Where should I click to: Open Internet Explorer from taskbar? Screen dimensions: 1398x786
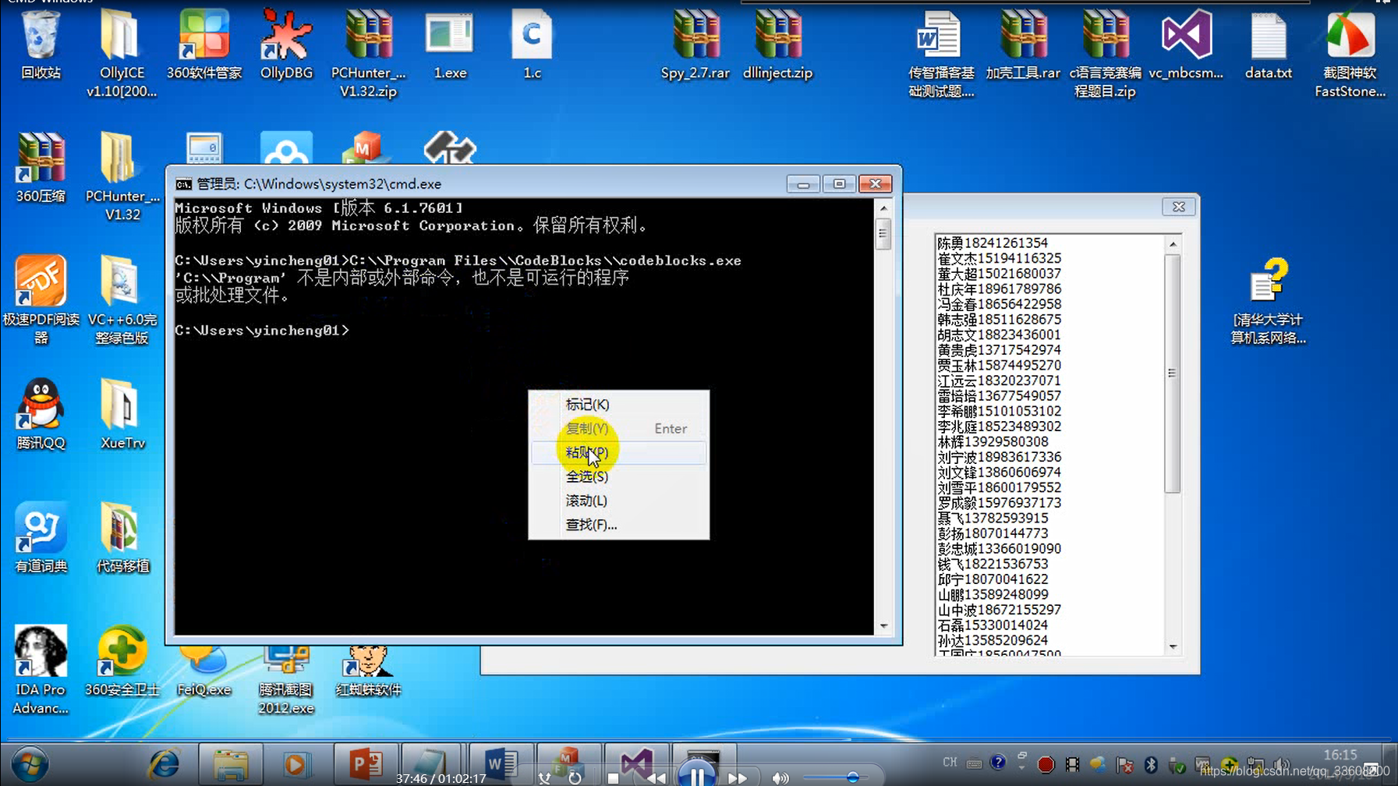tap(164, 764)
